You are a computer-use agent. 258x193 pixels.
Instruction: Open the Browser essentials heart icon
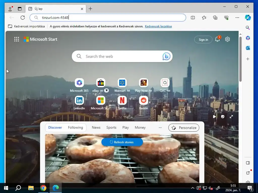(x=226, y=18)
